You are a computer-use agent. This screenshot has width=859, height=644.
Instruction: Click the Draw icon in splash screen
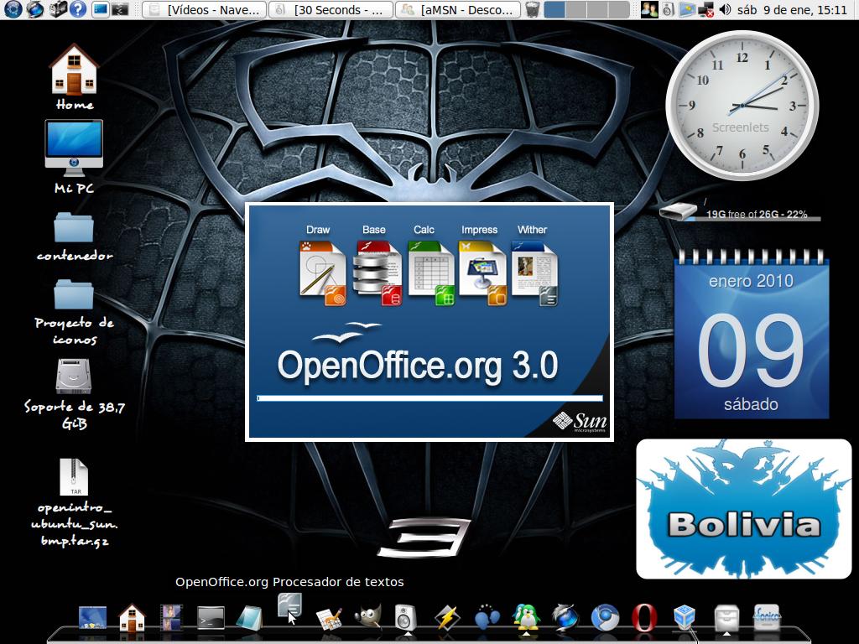323,273
